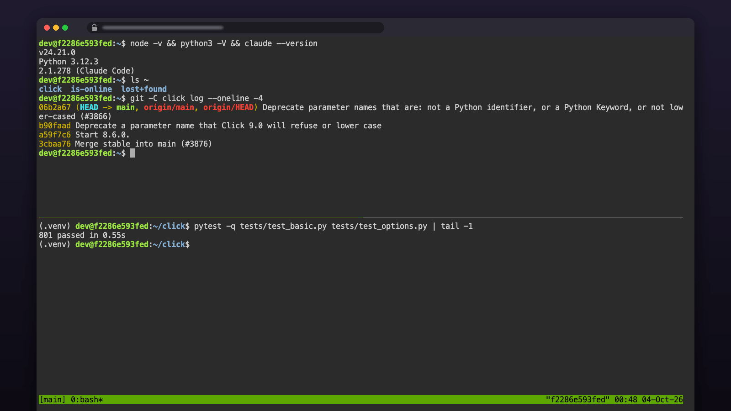
Task: Click the "f2286e593fed" hostname in the status bar
Action: (578, 400)
